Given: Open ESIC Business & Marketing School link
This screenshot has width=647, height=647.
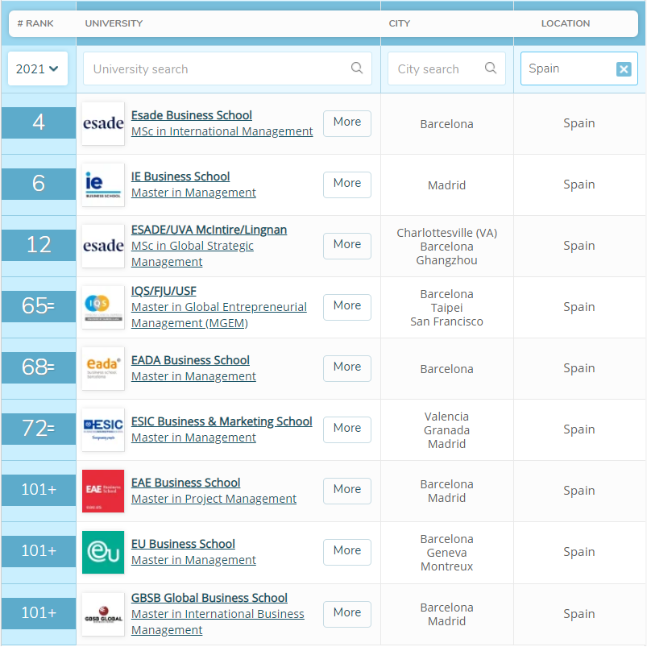Looking at the screenshot, I should pos(222,421).
